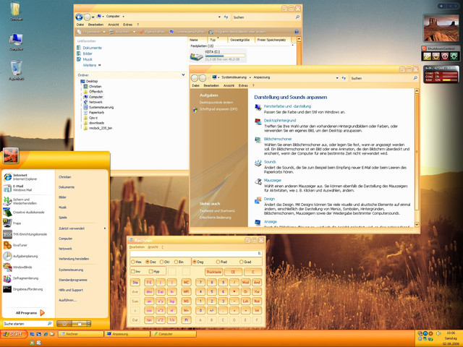Image resolution: width=463 pixels, height=347 pixels.
Task: Switch to the Rechner taskbar button
Action: [x=81, y=334]
